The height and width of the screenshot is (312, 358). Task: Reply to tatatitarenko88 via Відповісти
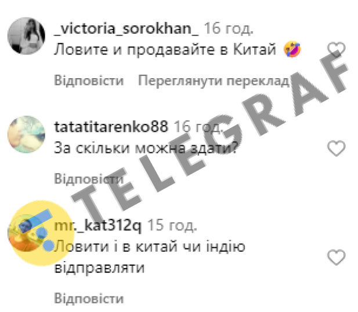[89, 179]
